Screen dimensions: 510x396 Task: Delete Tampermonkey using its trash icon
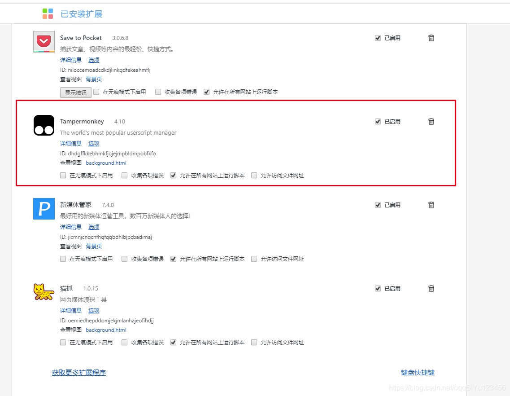click(432, 122)
